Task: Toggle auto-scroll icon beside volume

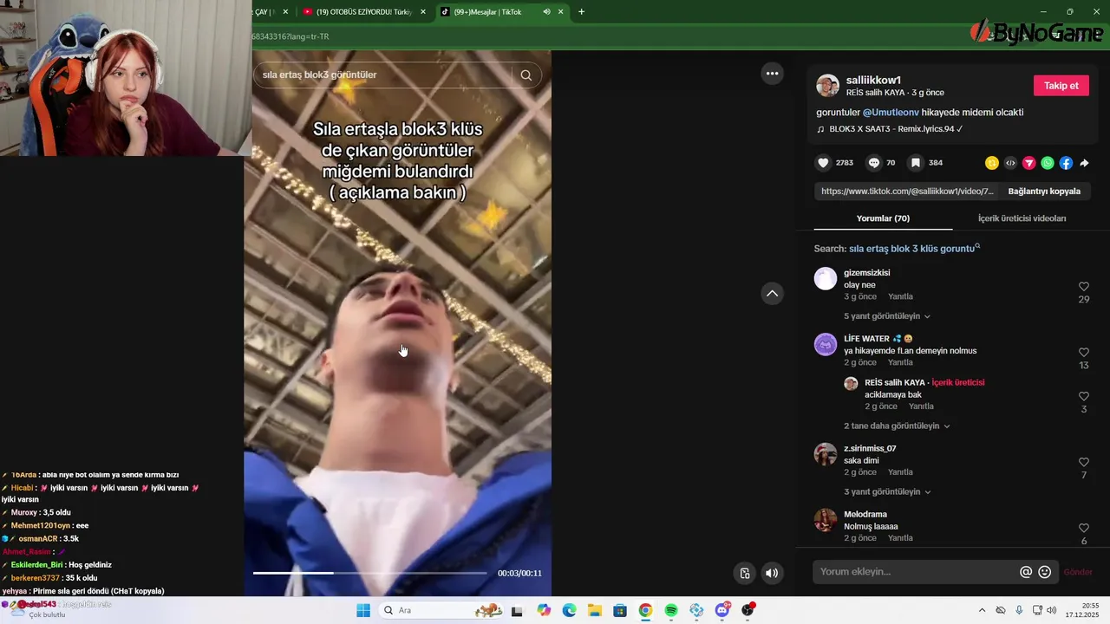Action: click(x=745, y=573)
